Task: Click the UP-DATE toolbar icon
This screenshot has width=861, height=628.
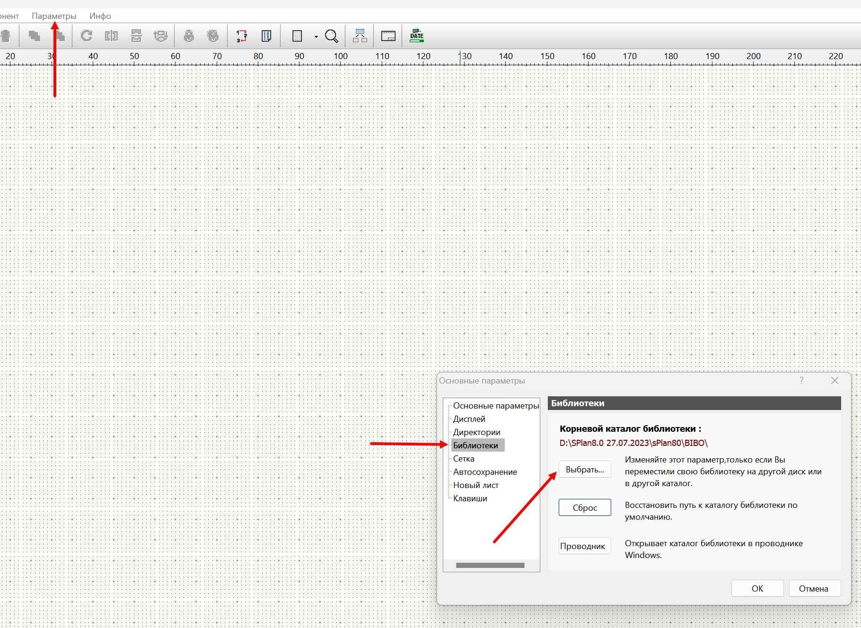Action: point(417,36)
